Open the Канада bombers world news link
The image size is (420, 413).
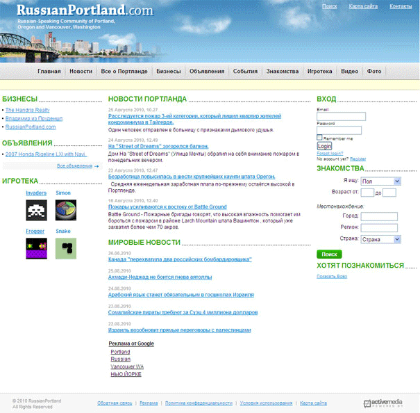pyautogui.click(x=180, y=259)
